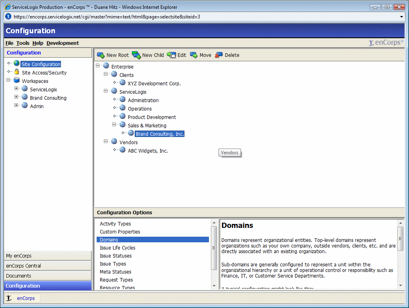The height and width of the screenshot is (308, 409).
Task: Open the Help menu
Action: click(x=38, y=43)
